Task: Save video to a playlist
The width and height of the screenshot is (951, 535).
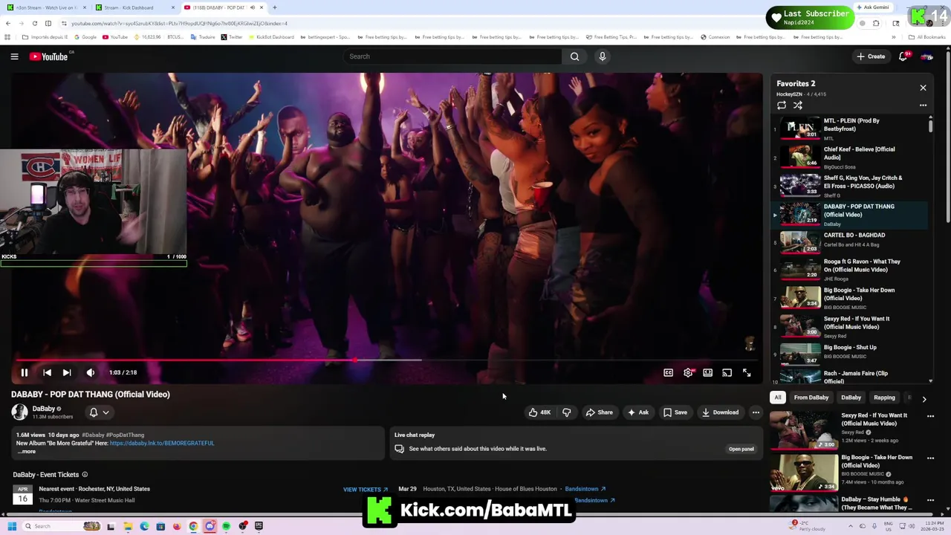Action: pos(675,412)
